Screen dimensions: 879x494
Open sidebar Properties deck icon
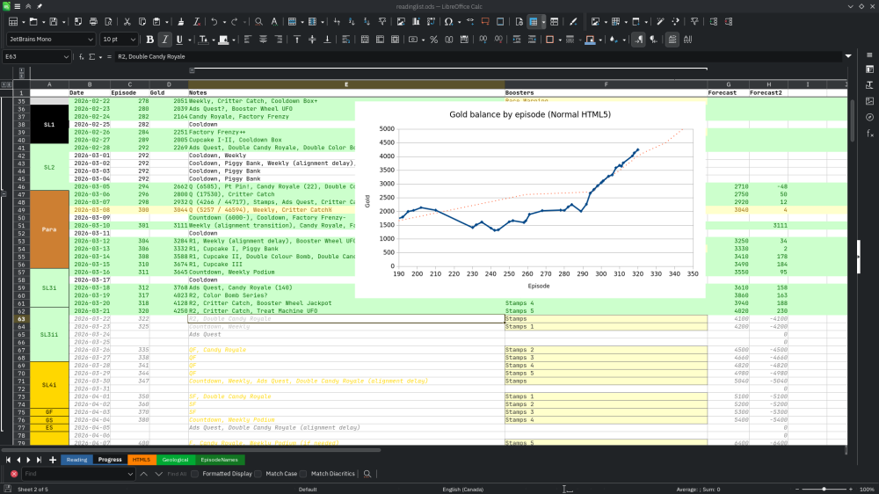[869, 69]
